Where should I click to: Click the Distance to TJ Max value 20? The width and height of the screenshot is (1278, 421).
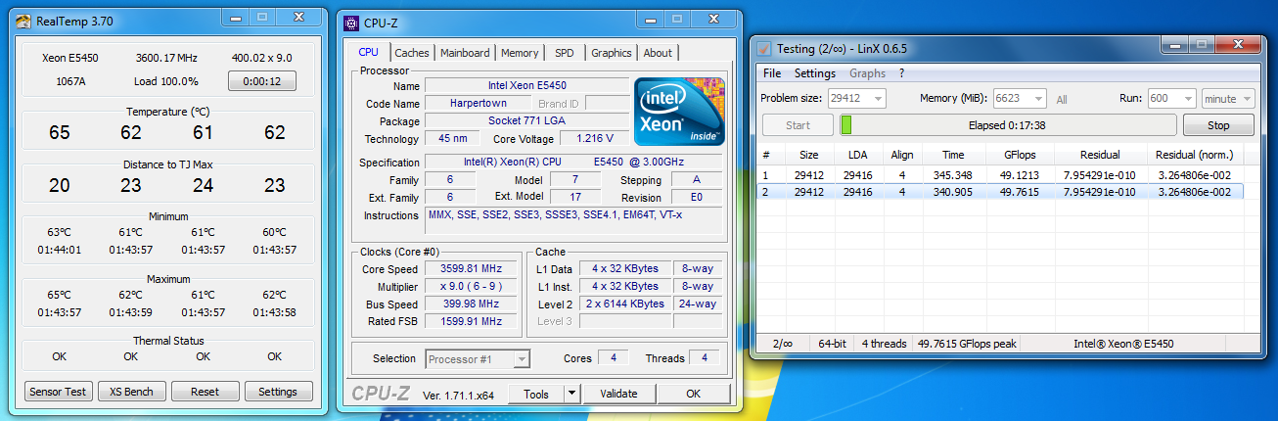[59, 185]
